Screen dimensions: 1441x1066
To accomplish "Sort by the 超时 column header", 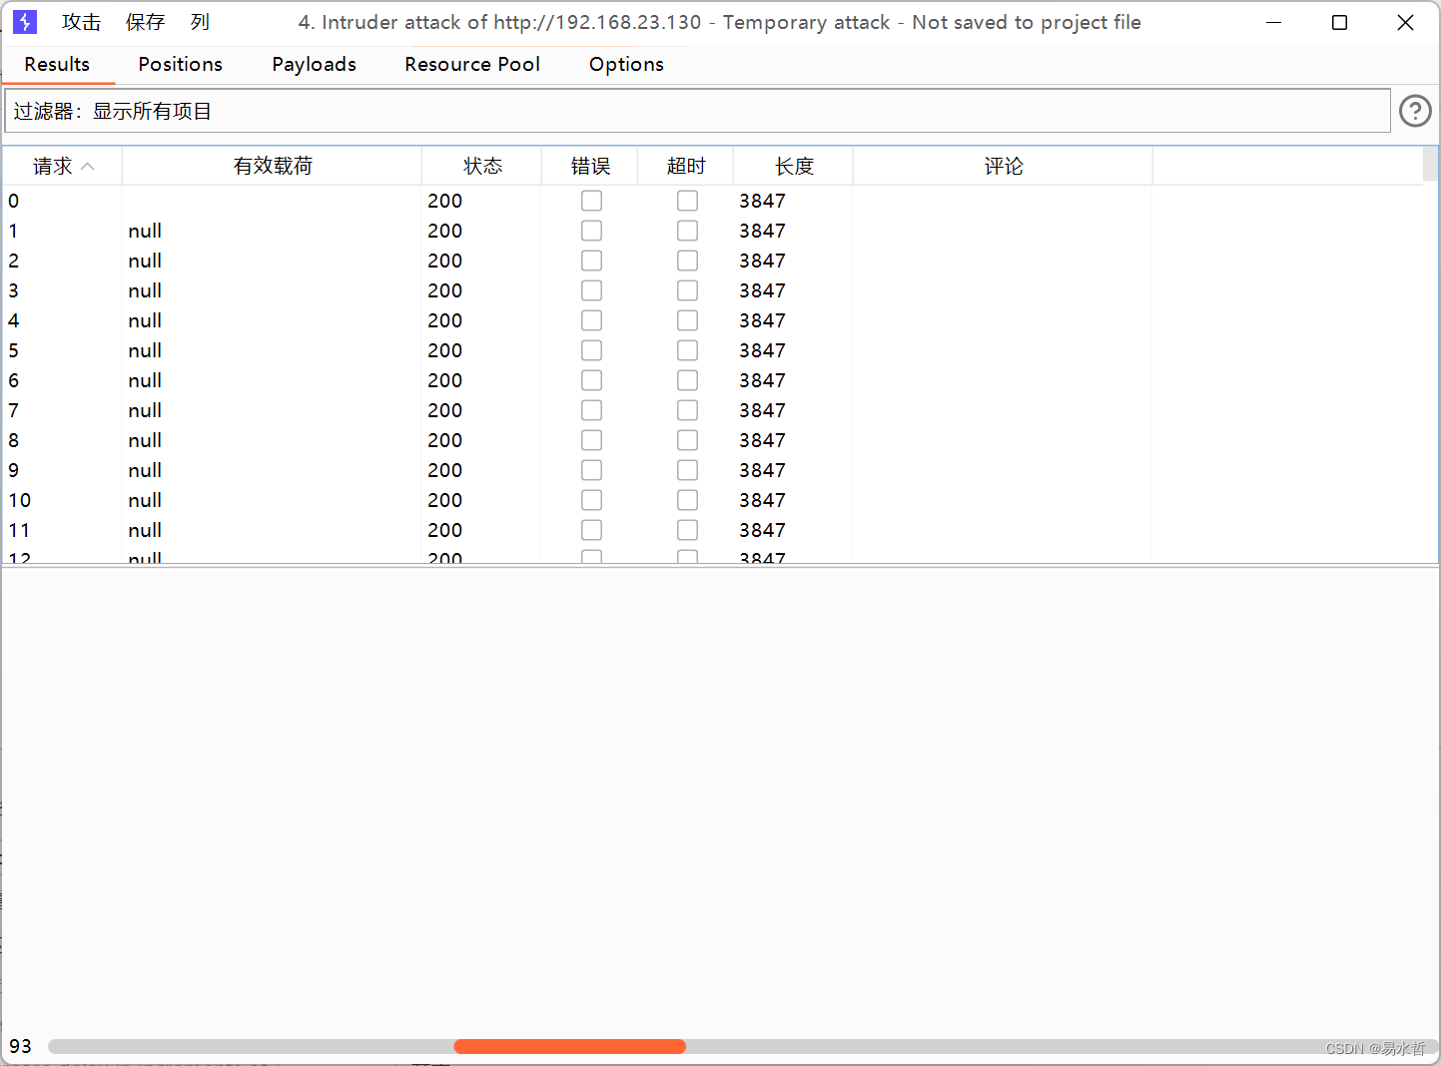I will pyautogui.click(x=686, y=167).
